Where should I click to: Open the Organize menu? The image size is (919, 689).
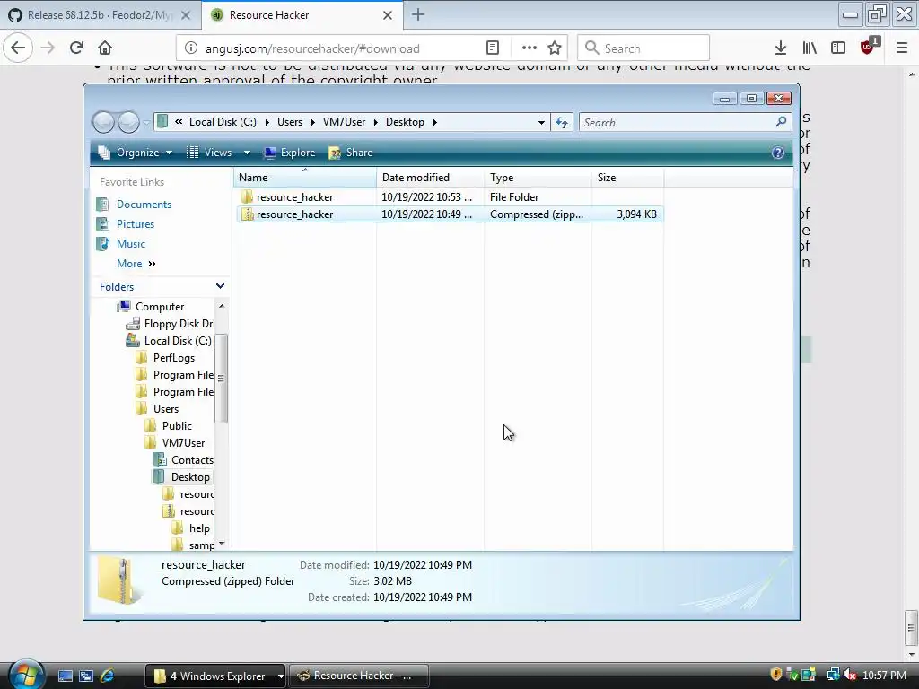136,153
